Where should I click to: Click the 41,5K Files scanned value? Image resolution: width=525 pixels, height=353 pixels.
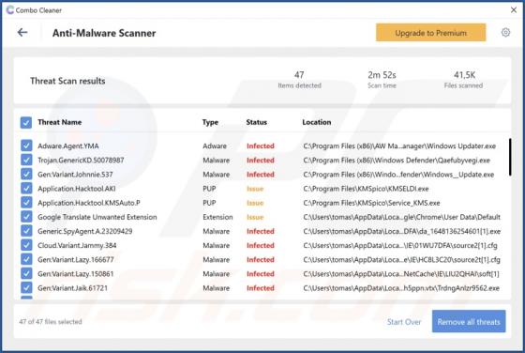(x=464, y=75)
